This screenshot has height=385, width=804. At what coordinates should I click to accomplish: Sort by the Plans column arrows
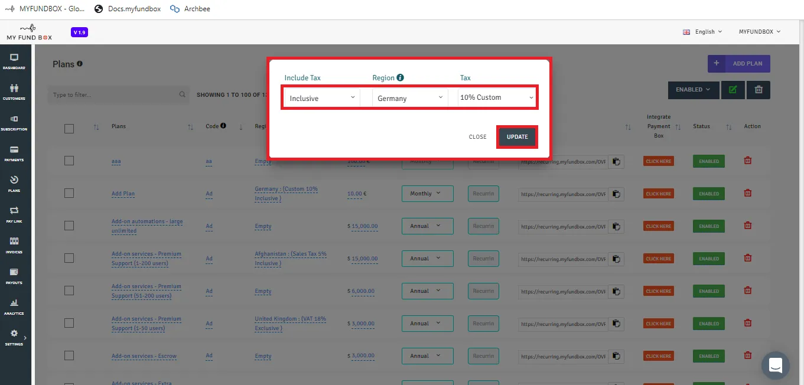click(190, 127)
